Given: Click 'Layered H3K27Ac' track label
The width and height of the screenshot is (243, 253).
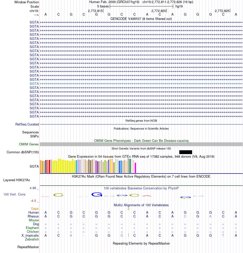Looking at the screenshot, I should point(17,180).
